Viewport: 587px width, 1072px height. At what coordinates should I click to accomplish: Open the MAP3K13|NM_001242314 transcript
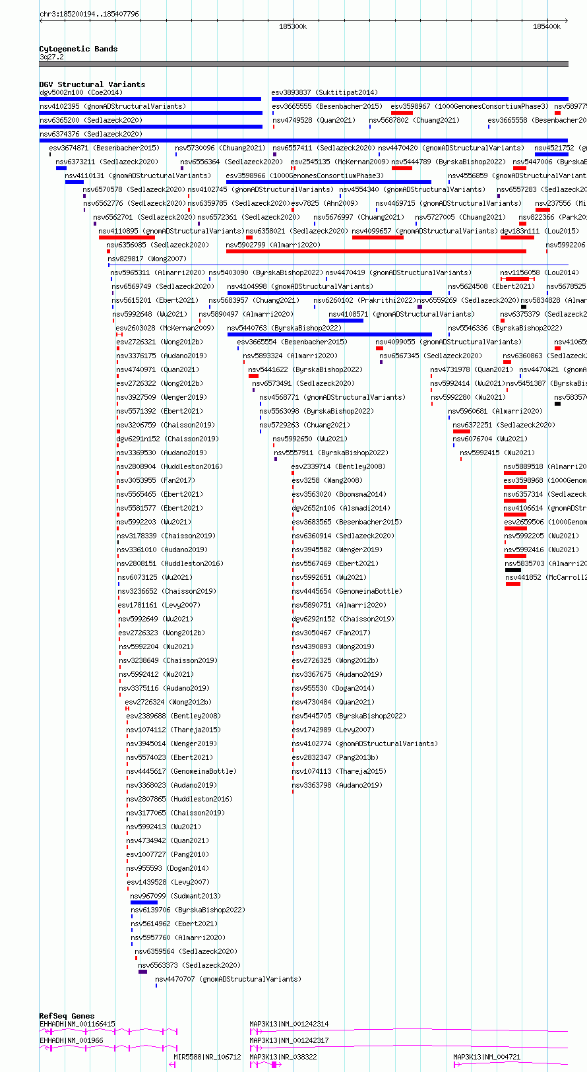click(x=408, y=1031)
